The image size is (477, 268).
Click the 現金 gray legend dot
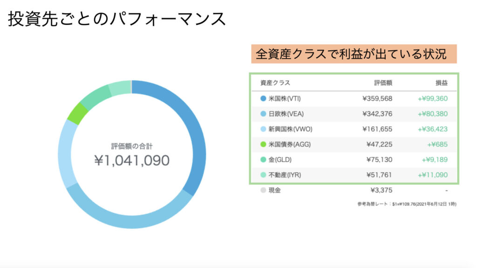pyautogui.click(x=264, y=190)
